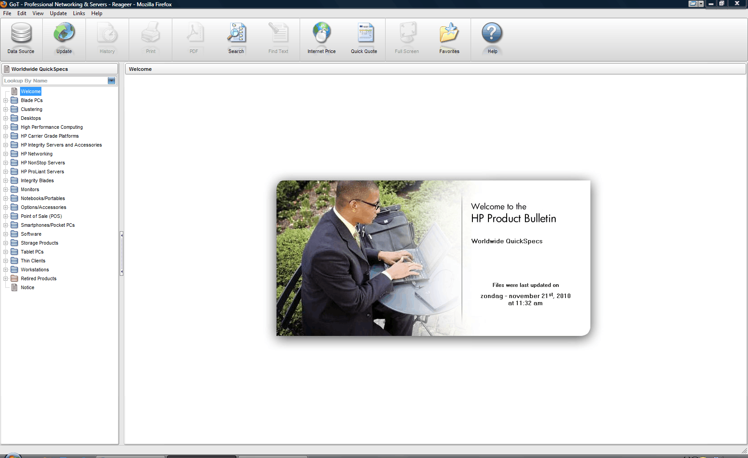Expand the Clustering tree node

(5, 109)
